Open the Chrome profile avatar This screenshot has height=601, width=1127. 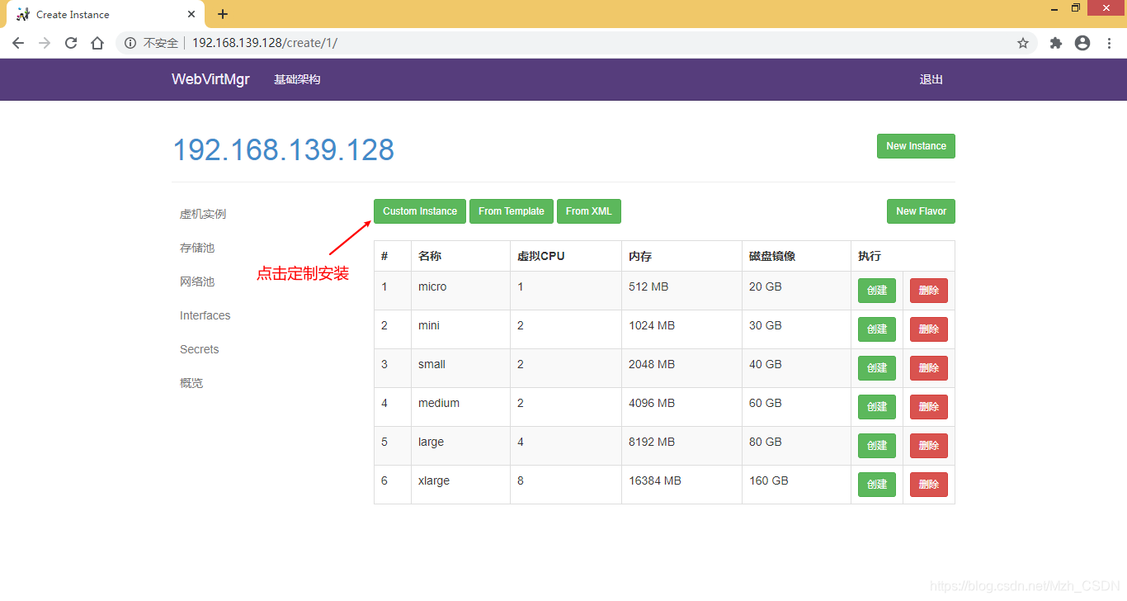1082,43
